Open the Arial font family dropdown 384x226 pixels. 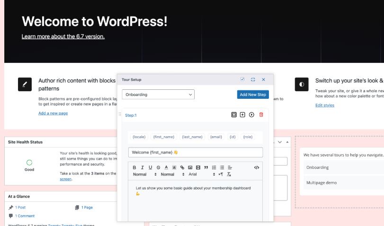coord(202,174)
